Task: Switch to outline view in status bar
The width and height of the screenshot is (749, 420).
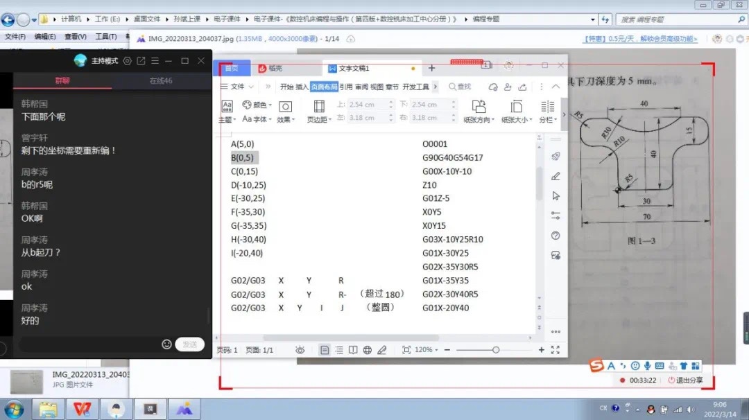Action: tap(338, 350)
